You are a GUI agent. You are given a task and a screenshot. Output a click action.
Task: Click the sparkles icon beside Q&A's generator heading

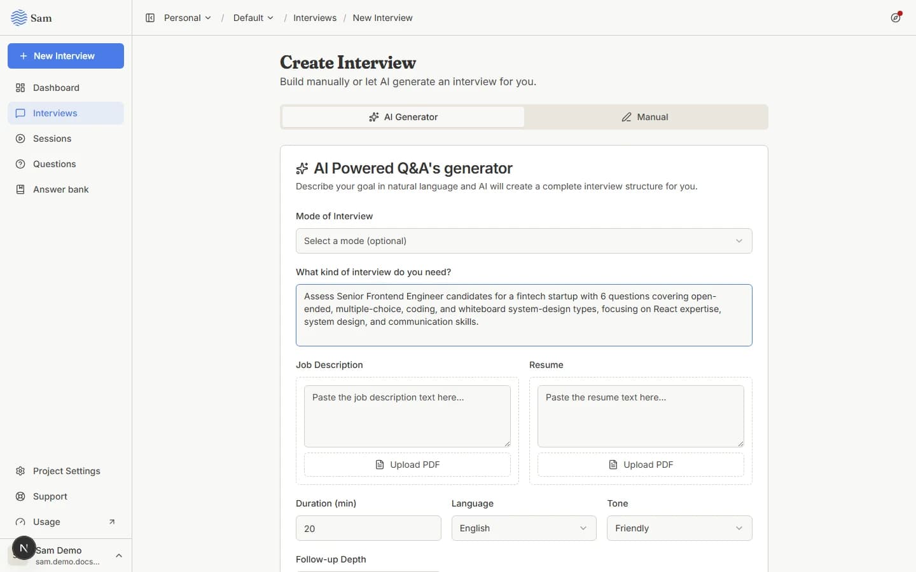(x=302, y=168)
